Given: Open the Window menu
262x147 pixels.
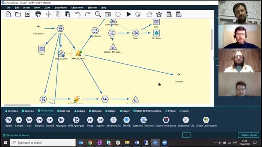Looking at the screenshot, I should [92, 8].
